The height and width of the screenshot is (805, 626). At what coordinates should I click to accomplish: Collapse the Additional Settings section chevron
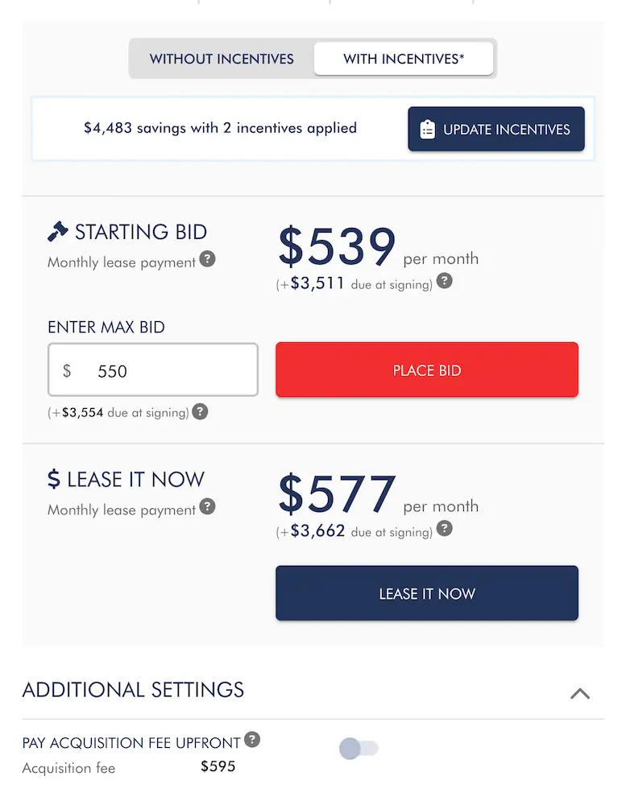point(580,692)
